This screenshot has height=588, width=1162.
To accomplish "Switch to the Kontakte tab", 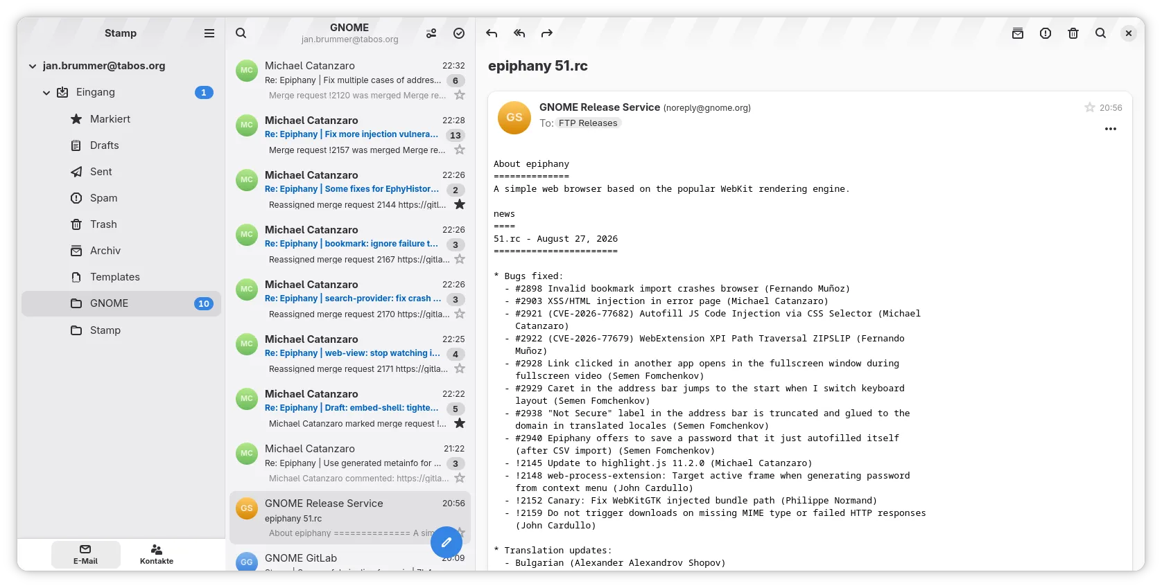I will pyautogui.click(x=157, y=555).
